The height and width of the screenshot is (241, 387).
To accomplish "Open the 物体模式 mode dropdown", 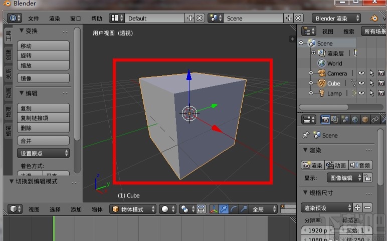I will point(133,209).
